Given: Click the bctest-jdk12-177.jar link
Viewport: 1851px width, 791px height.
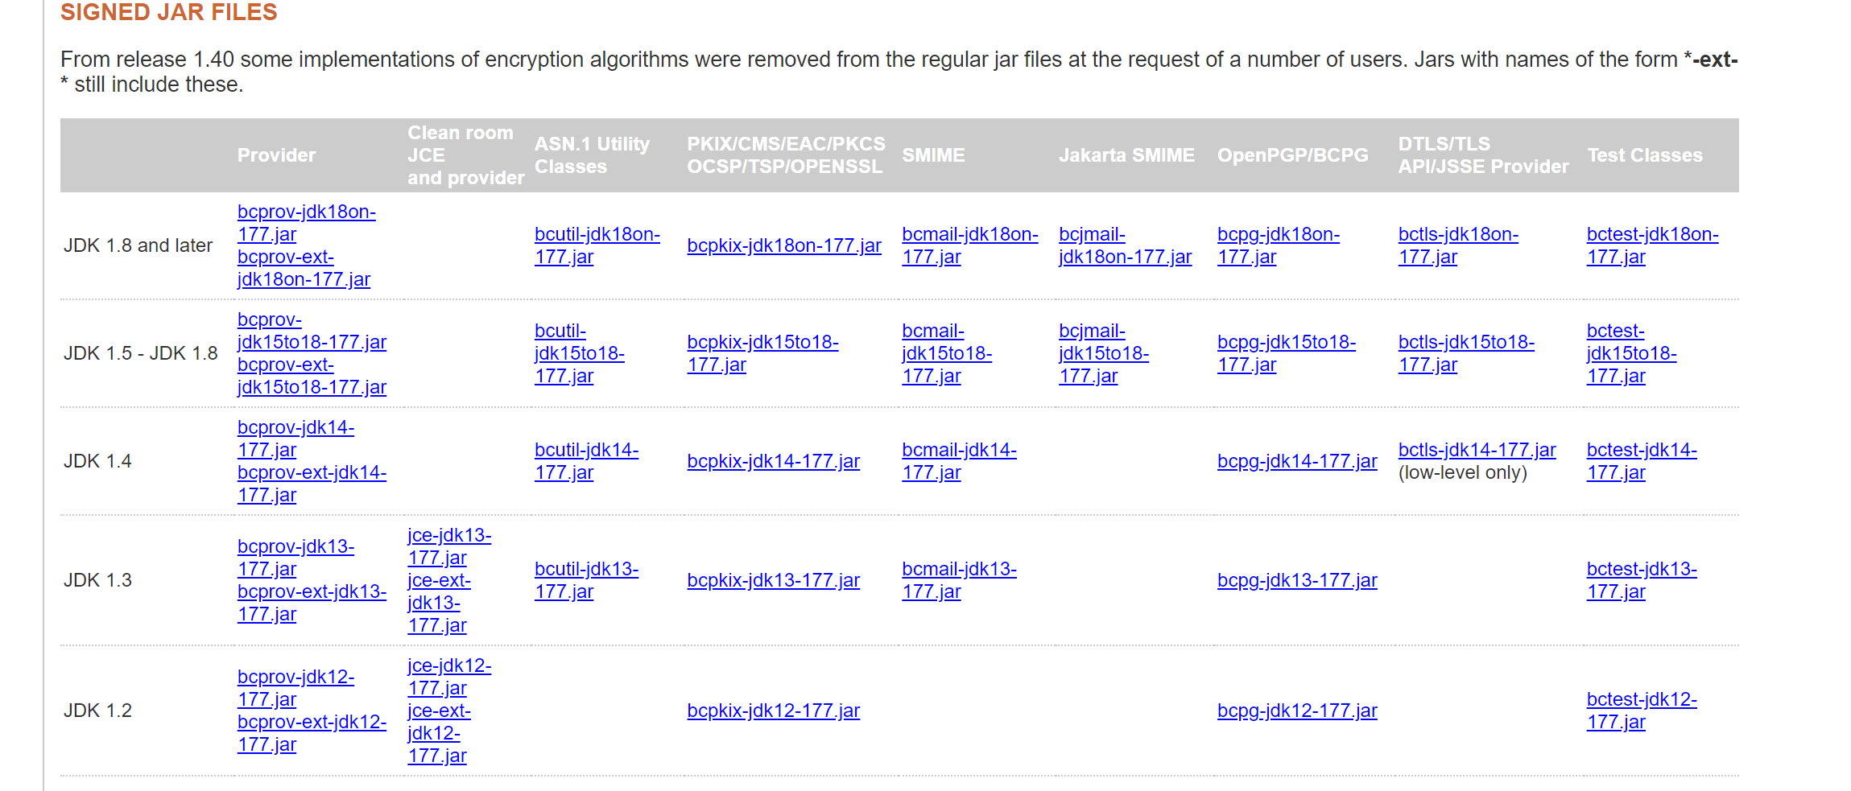Looking at the screenshot, I should (x=1642, y=711).
